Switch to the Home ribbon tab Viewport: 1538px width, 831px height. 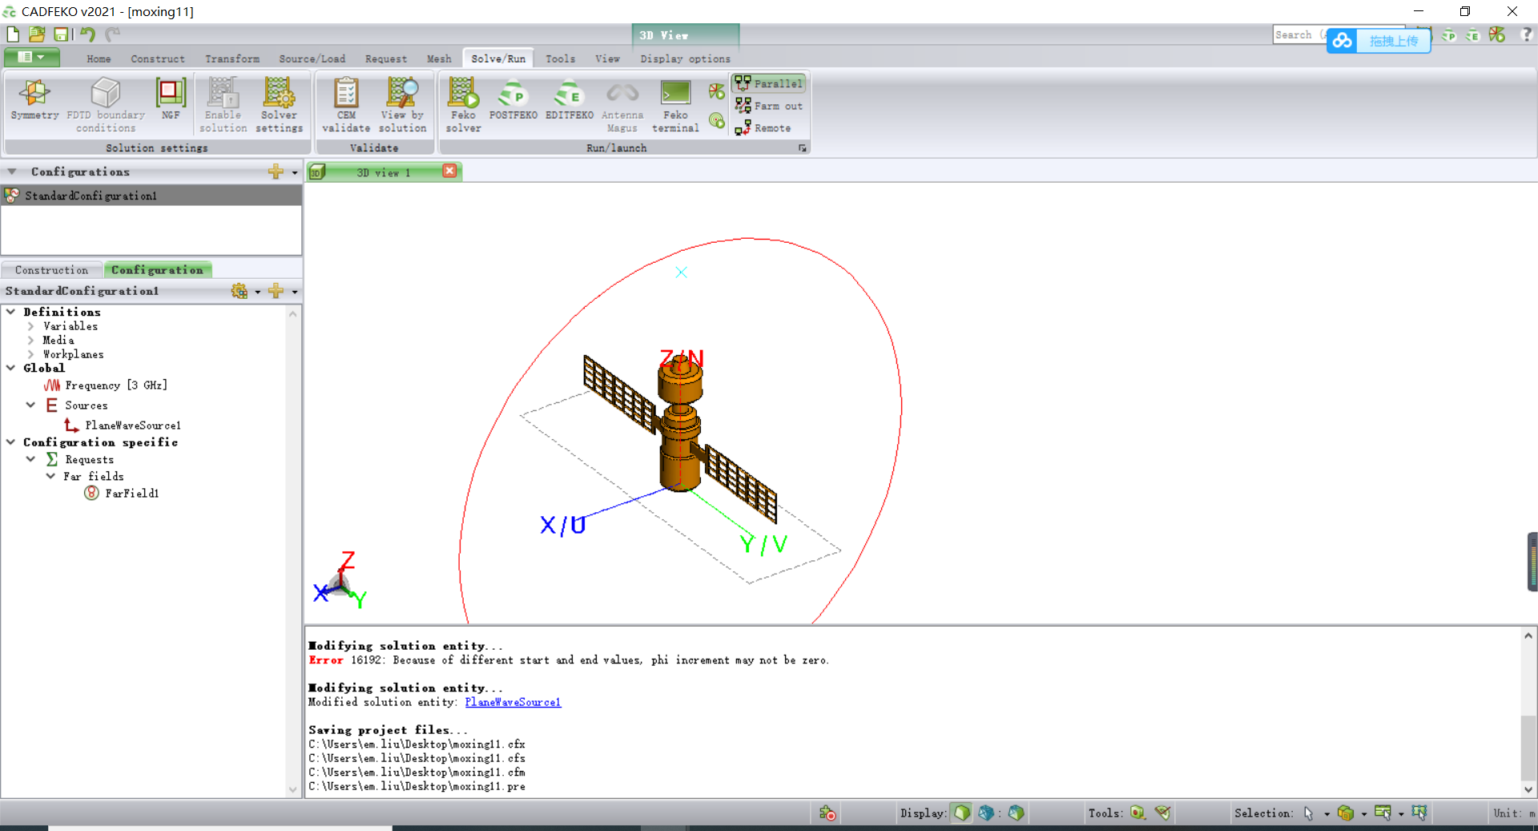click(99, 58)
